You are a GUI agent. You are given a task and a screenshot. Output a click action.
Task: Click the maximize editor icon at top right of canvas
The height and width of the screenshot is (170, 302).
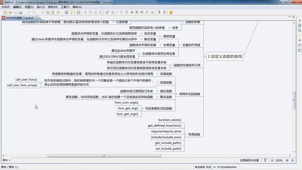294,17
